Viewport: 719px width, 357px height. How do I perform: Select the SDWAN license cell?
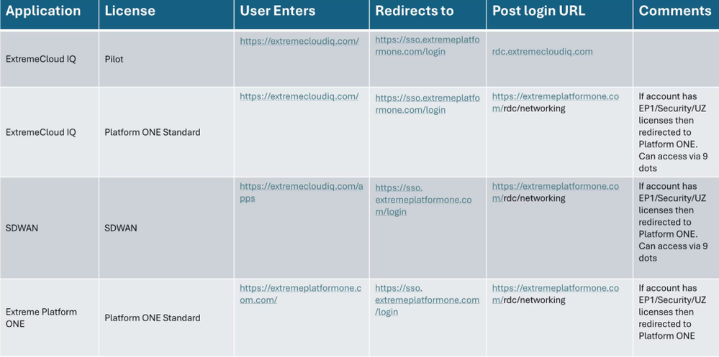pos(121,228)
